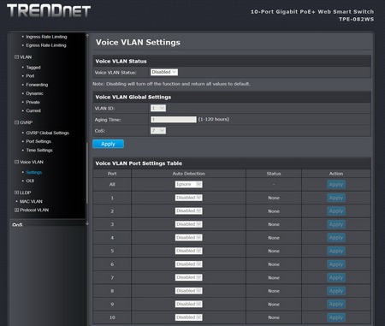The width and height of the screenshot is (385, 326).
Task: Click Apply for port 3 row
Action: pos(336,224)
